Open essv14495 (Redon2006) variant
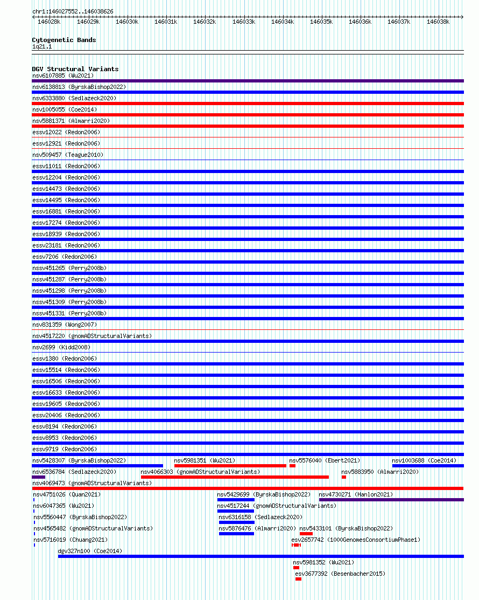The height and width of the screenshot is (600, 479). (66, 200)
